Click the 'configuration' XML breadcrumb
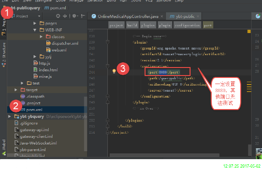Image resolution: width=262 pixels, height=170 pixels. pyautogui.click(x=187, y=25)
